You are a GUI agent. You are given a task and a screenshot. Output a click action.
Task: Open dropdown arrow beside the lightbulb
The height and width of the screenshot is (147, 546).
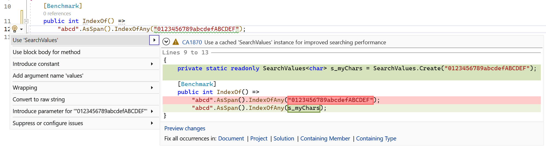21,29
